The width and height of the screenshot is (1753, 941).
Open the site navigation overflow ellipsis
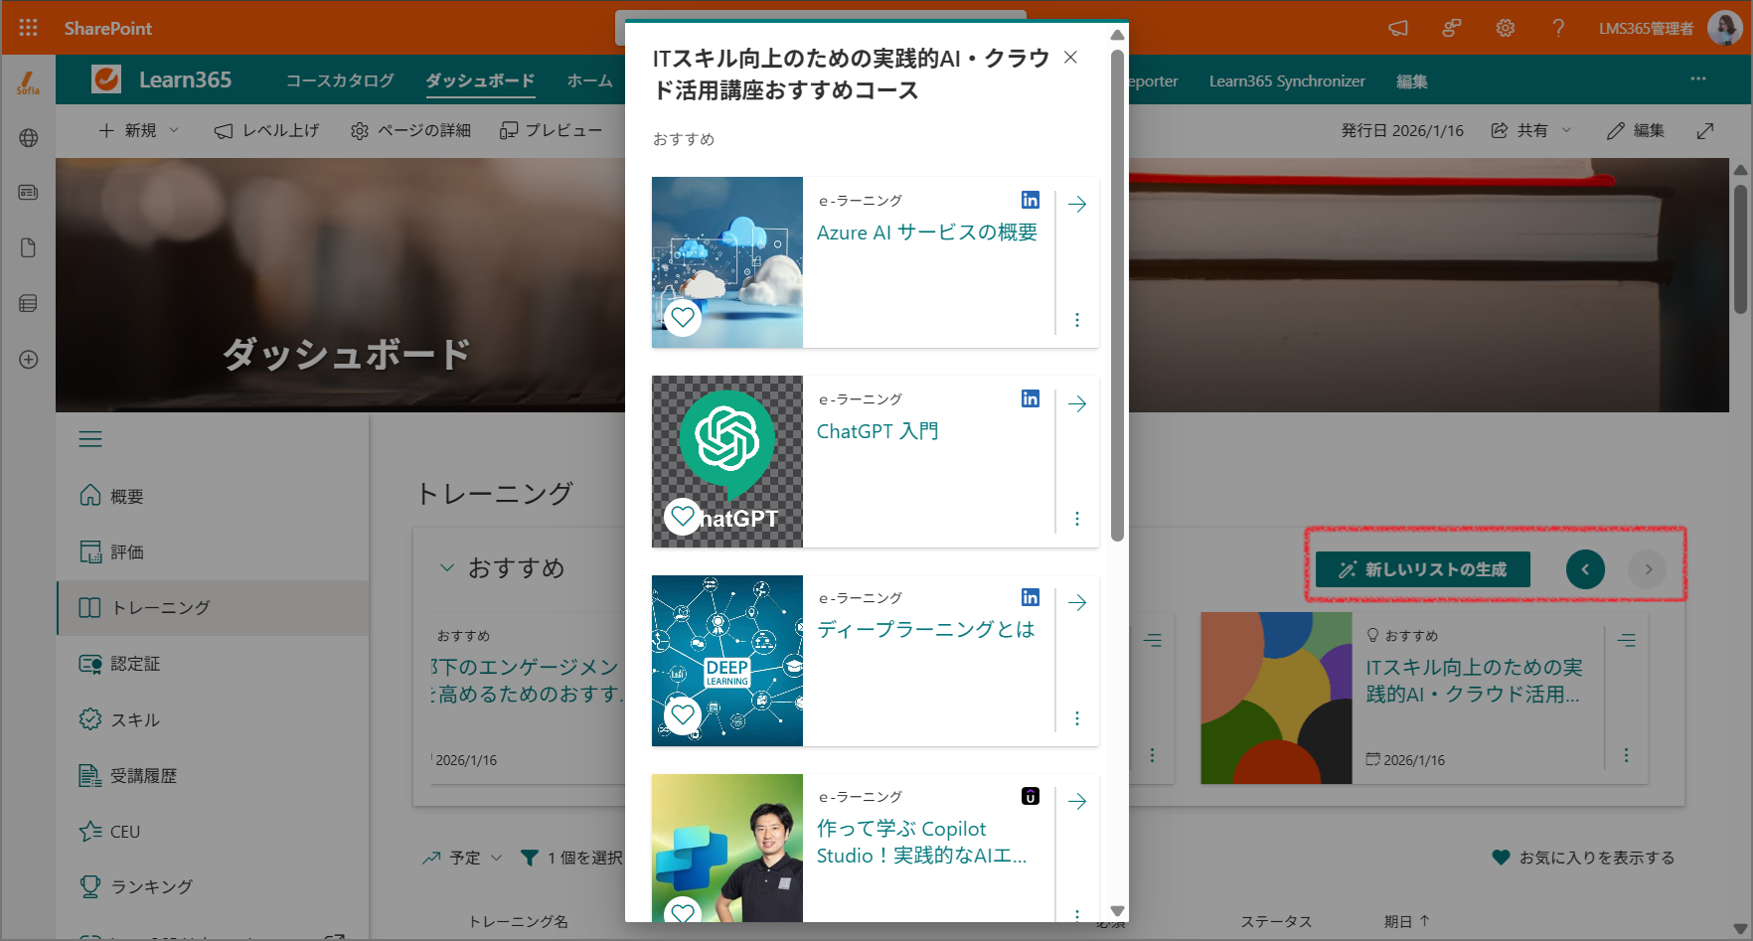[x=1698, y=78]
